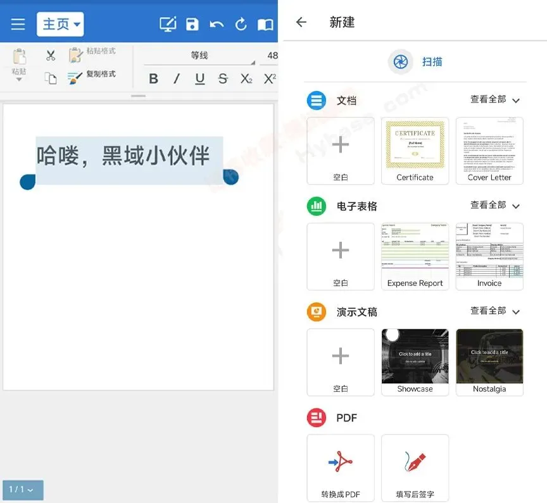Select 复制格式 format painter
Image resolution: width=547 pixels, height=503 pixels.
(x=91, y=77)
